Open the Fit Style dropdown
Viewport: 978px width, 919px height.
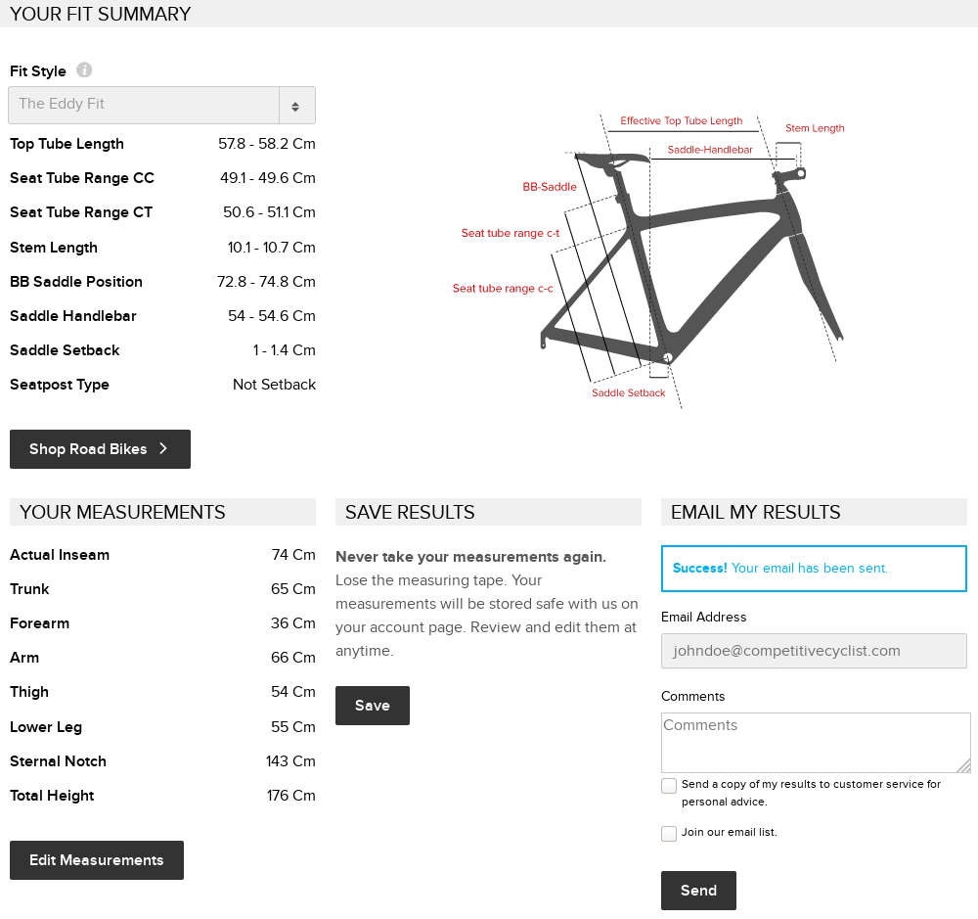[x=161, y=105]
